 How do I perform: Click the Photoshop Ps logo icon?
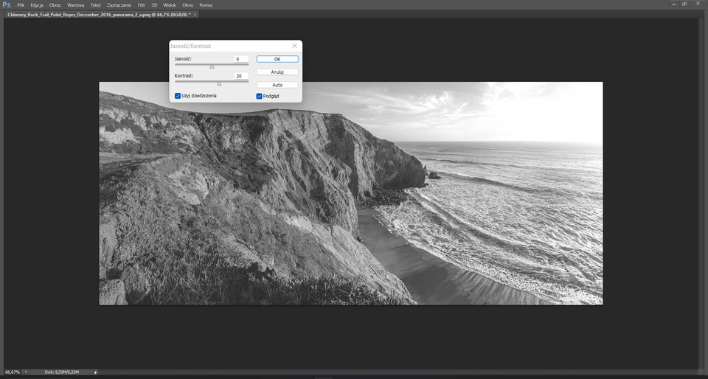7,4
